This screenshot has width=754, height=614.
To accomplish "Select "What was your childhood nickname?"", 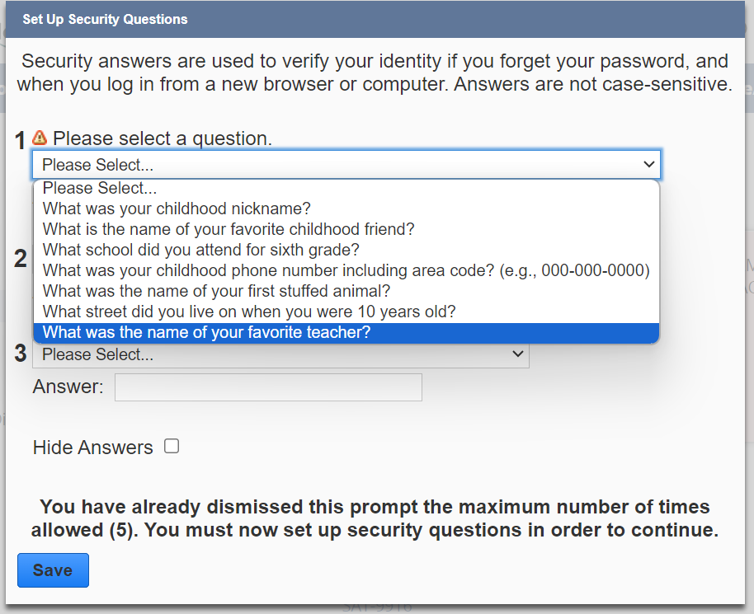I will [177, 209].
